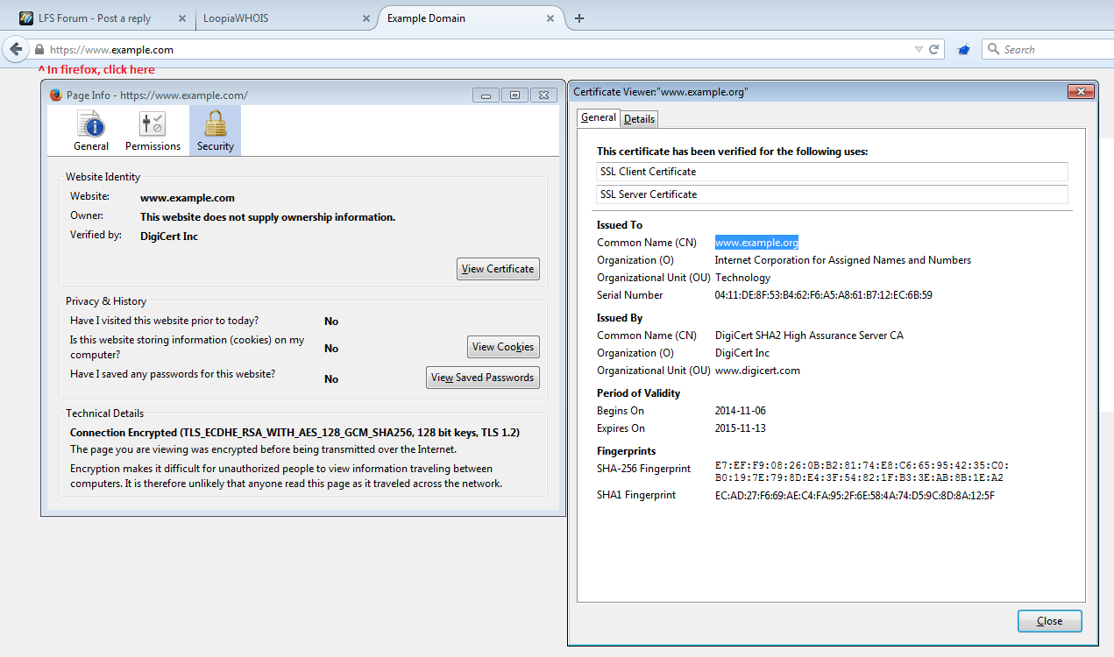Click Connection Encrypted technical details line
This screenshot has height=657, width=1114.
click(x=294, y=433)
